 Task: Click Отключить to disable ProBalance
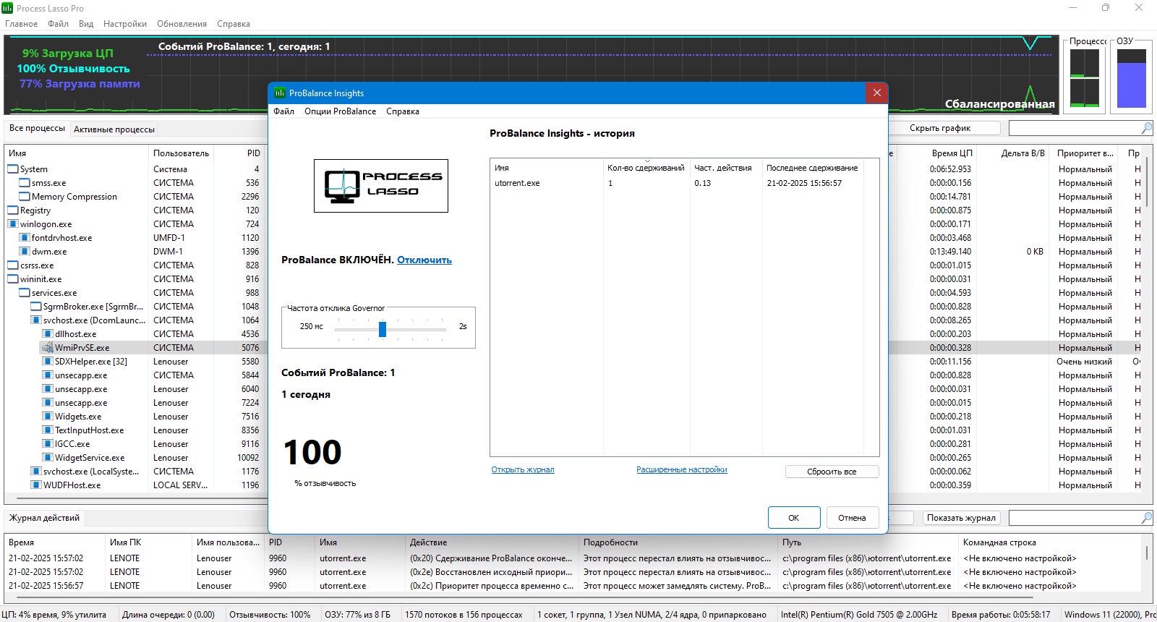coord(424,260)
